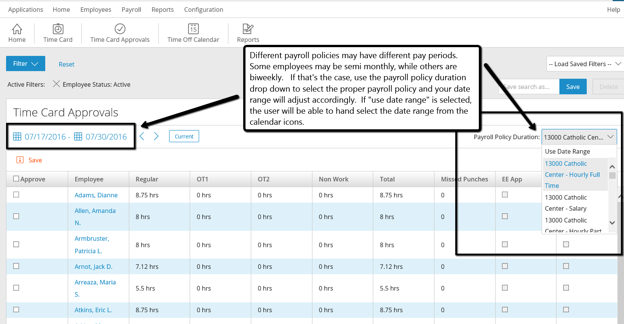Click the Current period button
This screenshot has height=324, width=624.
pyautogui.click(x=184, y=136)
